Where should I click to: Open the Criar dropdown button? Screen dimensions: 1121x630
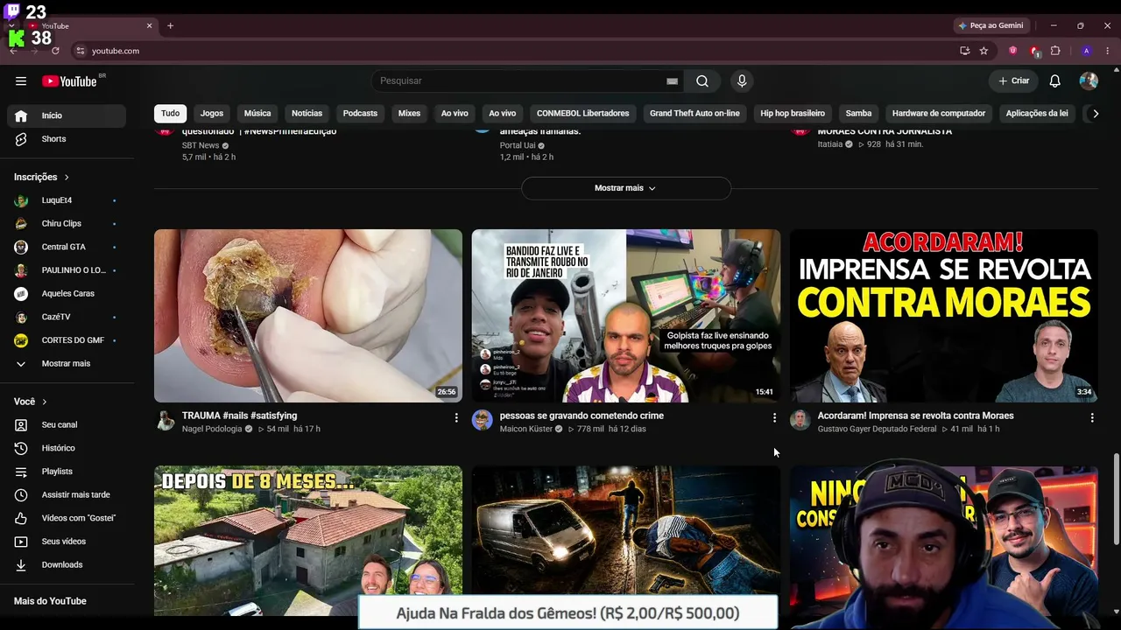pyautogui.click(x=1014, y=81)
